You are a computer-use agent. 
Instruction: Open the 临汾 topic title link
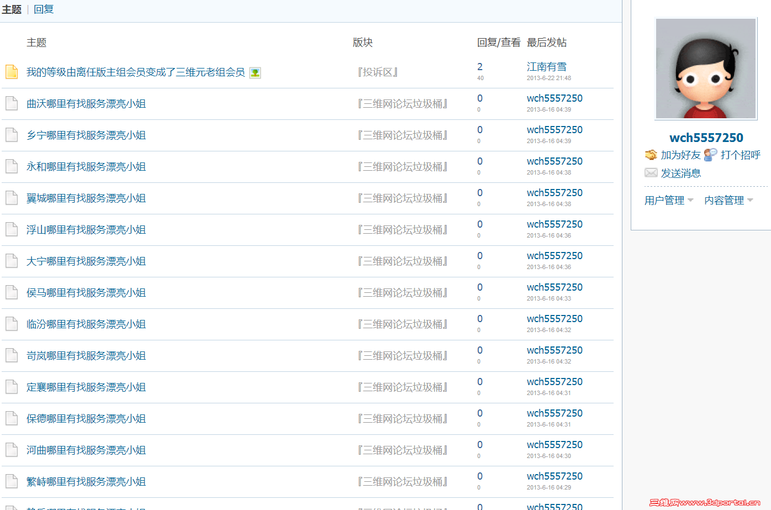[86, 324]
